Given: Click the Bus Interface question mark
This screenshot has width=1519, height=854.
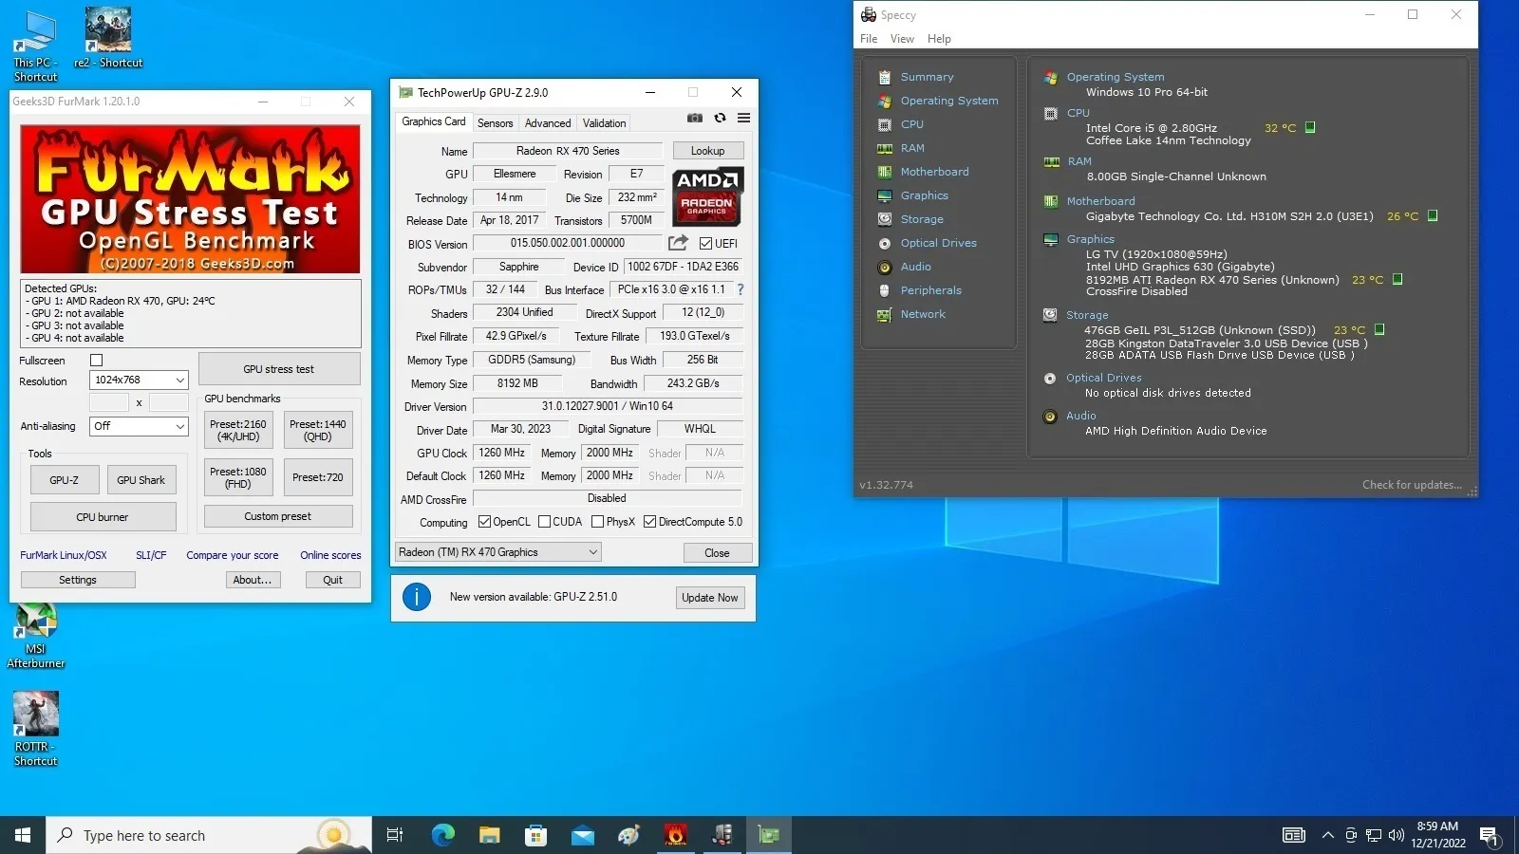Looking at the screenshot, I should click(x=741, y=289).
